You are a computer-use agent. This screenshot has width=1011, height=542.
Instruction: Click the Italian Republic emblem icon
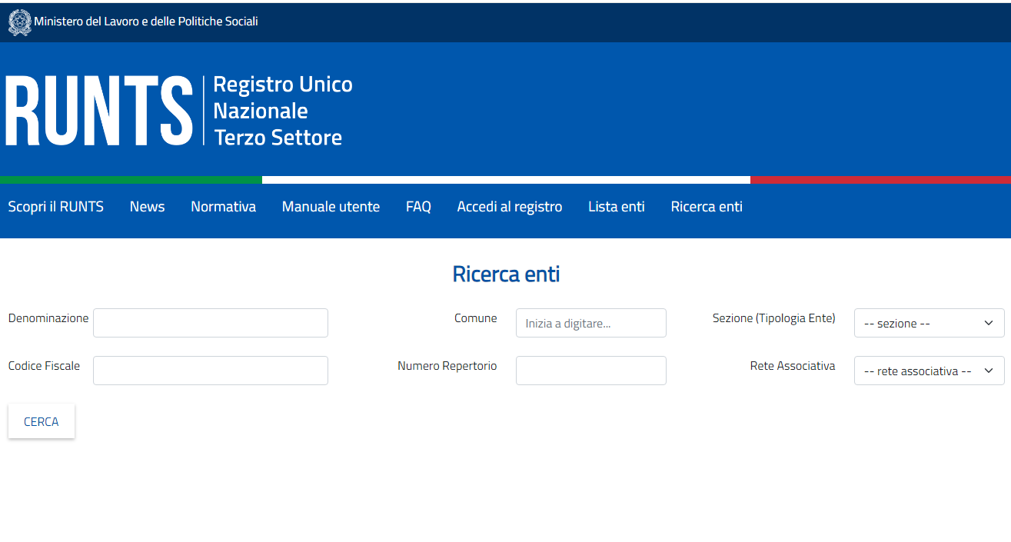click(20, 22)
